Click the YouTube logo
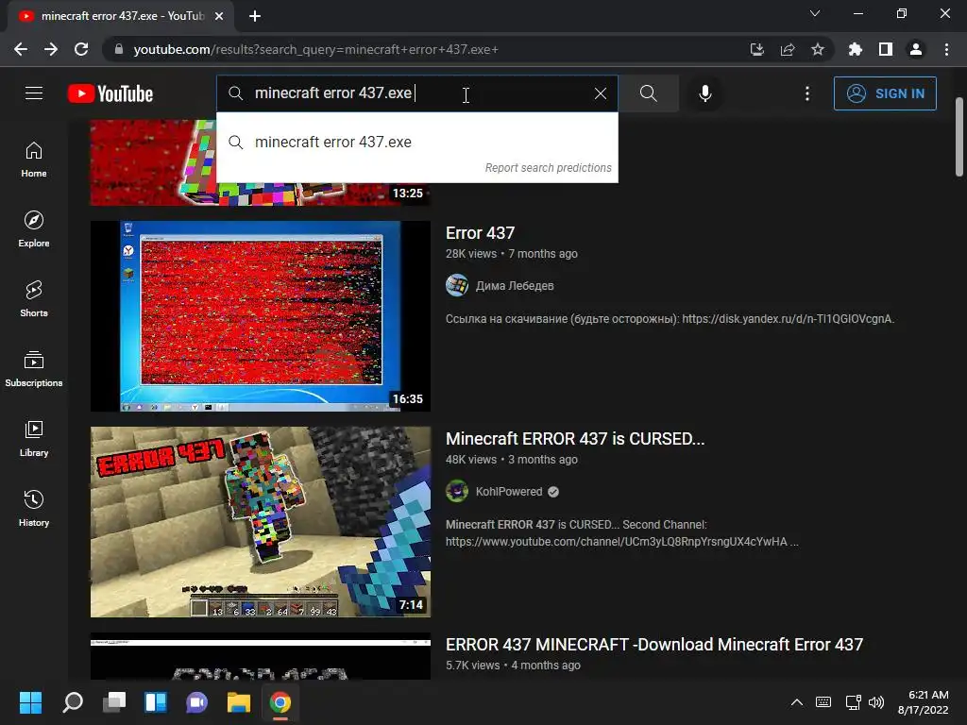 click(110, 93)
